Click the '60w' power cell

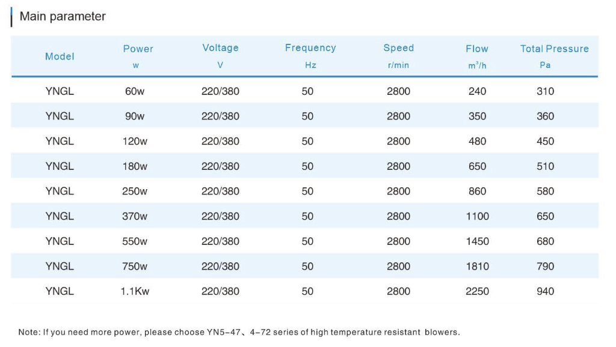[135, 91]
